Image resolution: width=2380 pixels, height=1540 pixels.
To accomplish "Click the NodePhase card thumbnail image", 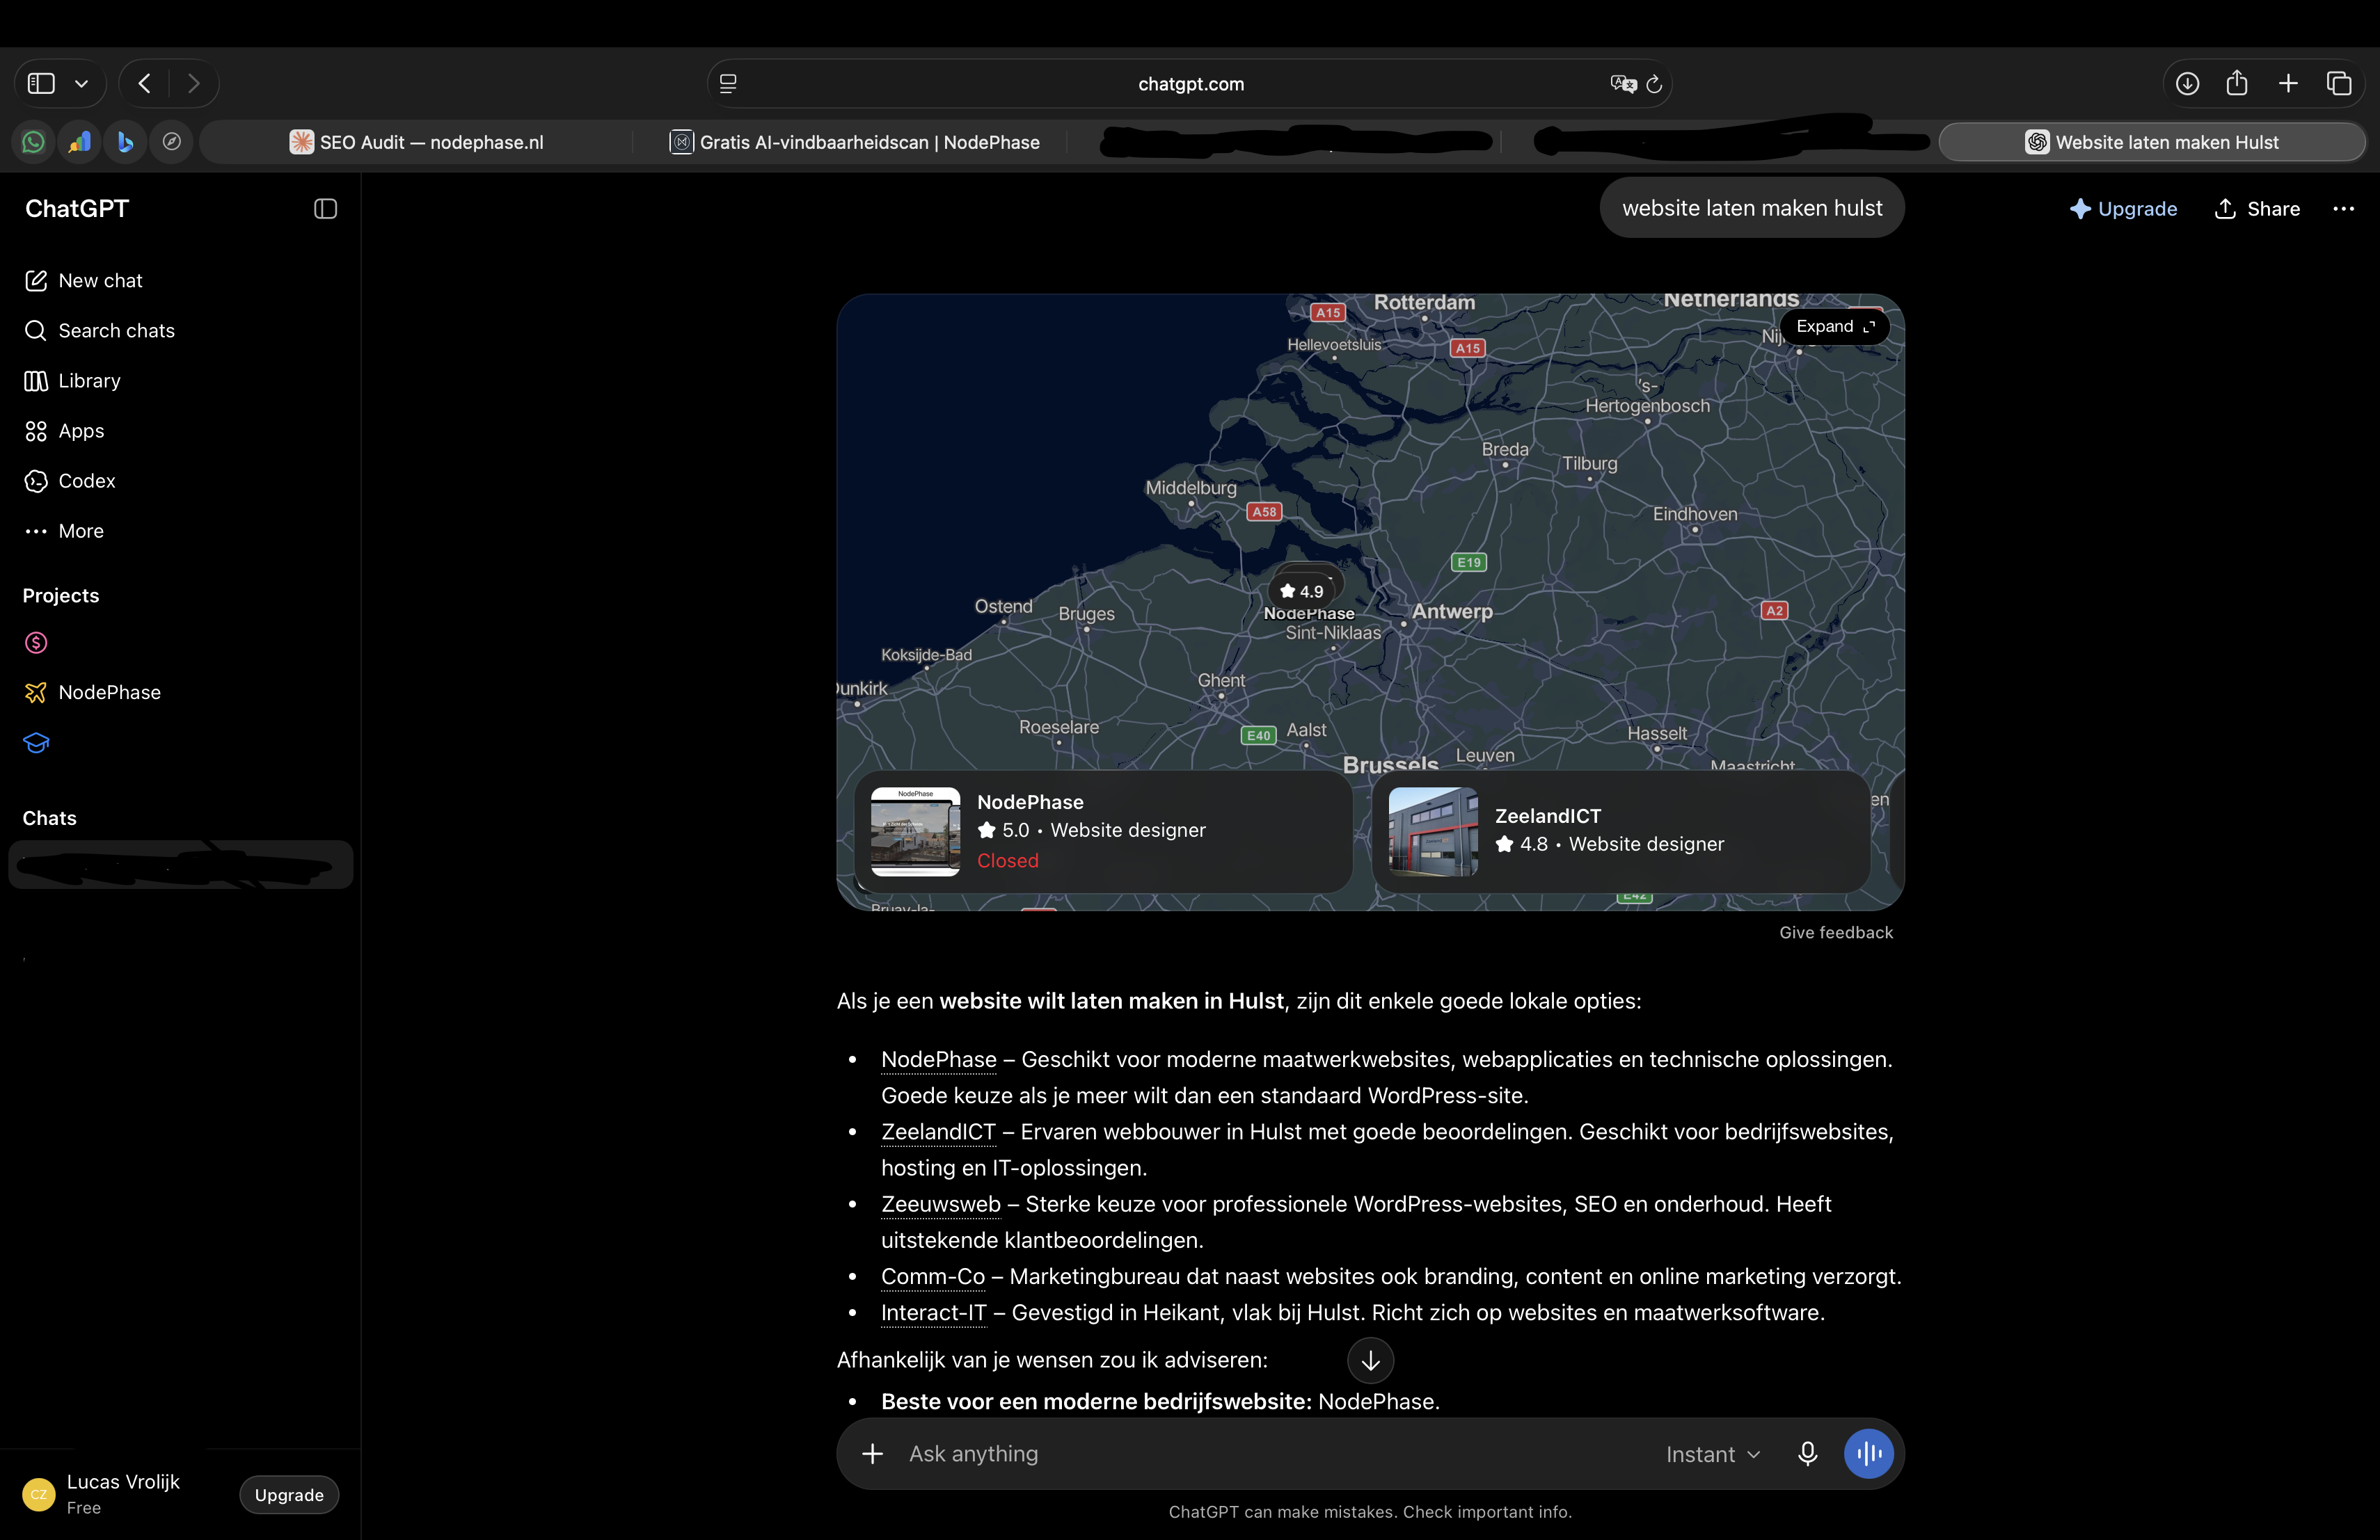I will (915, 831).
